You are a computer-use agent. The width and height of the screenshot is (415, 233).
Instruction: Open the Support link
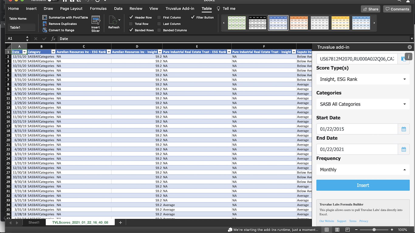[341, 221]
